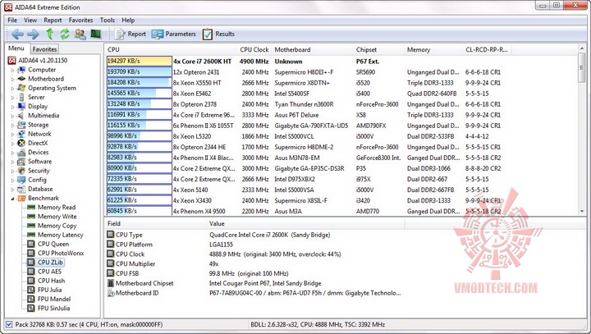The height and width of the screenshot is (334, 591).
Task: Sort by the Chipset column header
Action: [x=378, y=50]
